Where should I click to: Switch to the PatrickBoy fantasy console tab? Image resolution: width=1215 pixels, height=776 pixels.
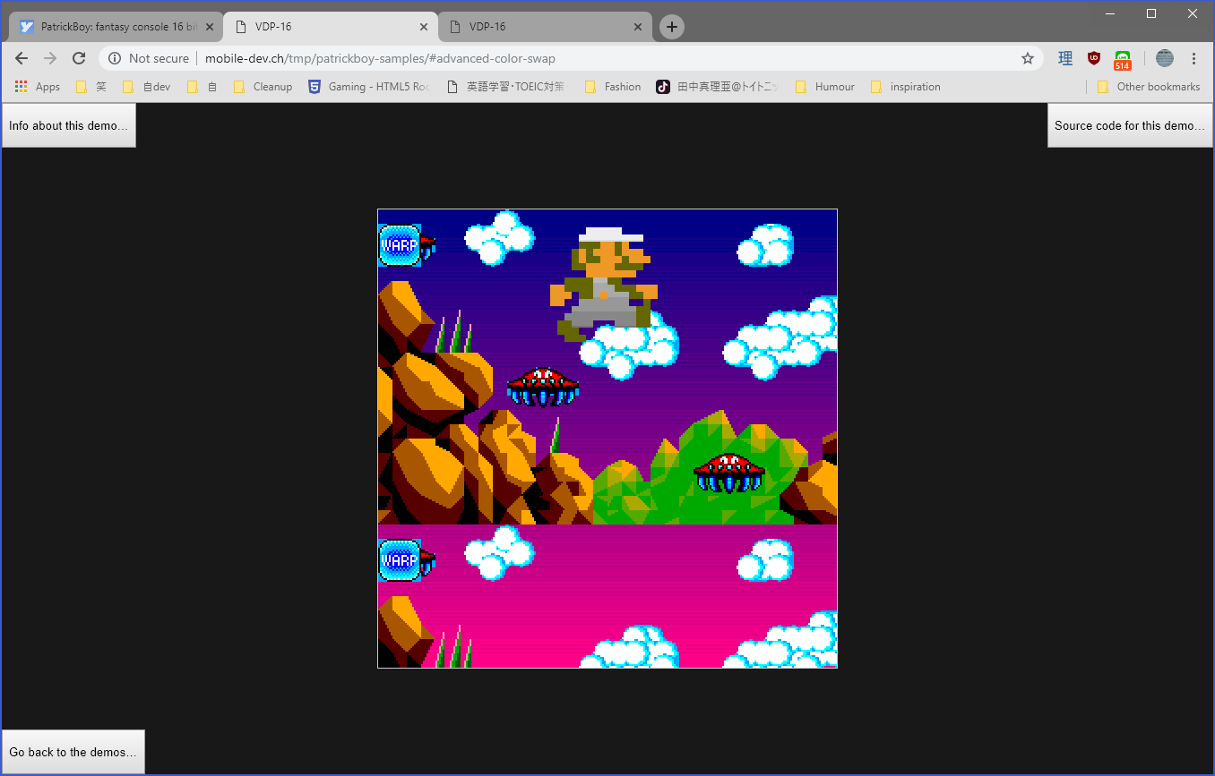point(116,27)
